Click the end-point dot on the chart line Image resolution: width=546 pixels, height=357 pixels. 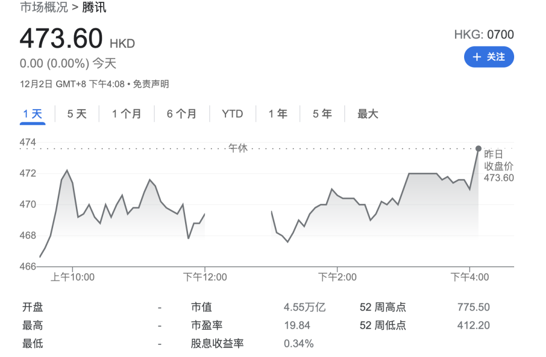click(x=478, y=148)
